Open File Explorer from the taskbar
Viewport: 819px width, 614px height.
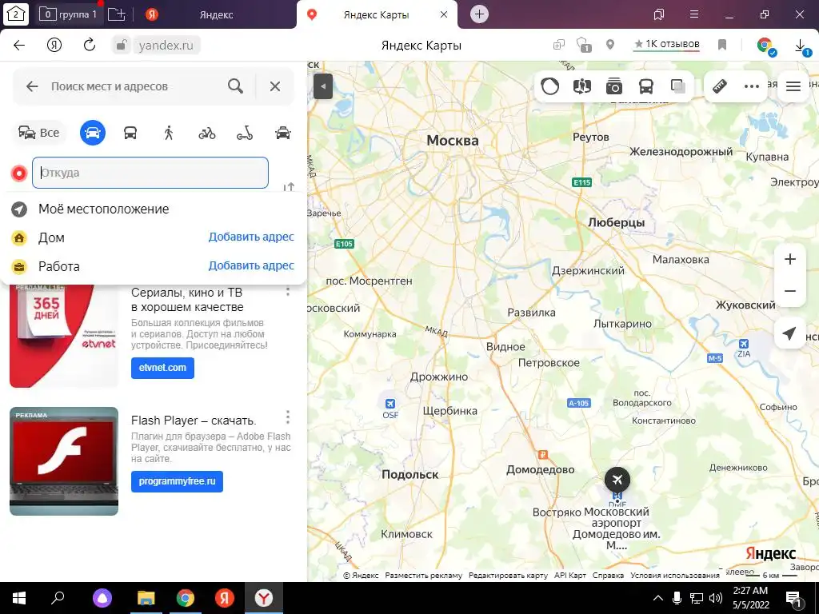point(146,598)
